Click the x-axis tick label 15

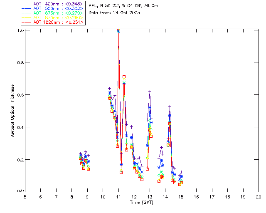(x=181, y=197)
